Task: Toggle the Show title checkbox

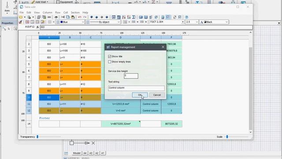Action: (x=110, y=57)
